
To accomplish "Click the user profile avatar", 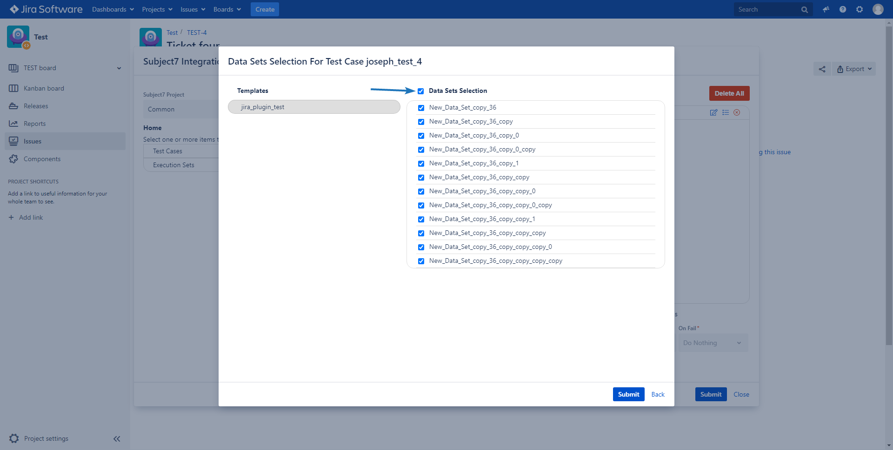I will click(x=878, y=9).
